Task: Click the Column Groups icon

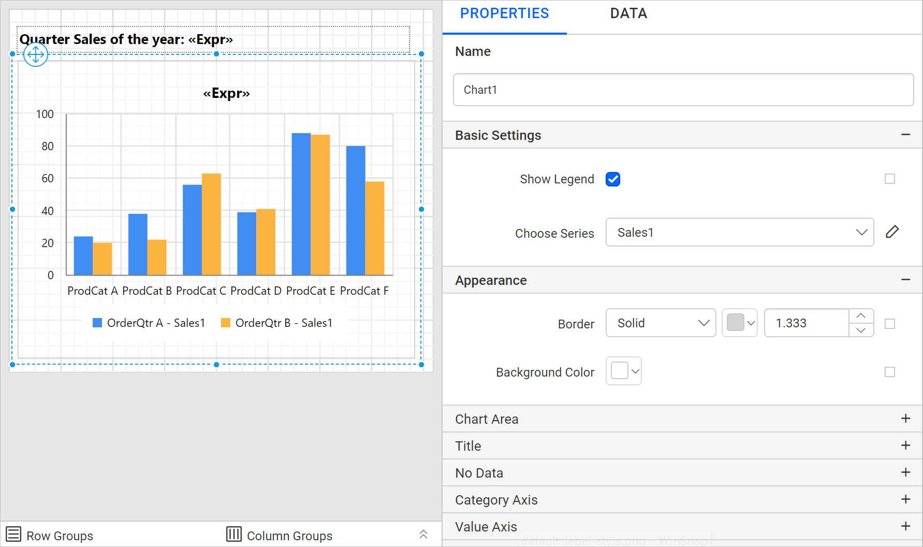Action: click(233, 534)
